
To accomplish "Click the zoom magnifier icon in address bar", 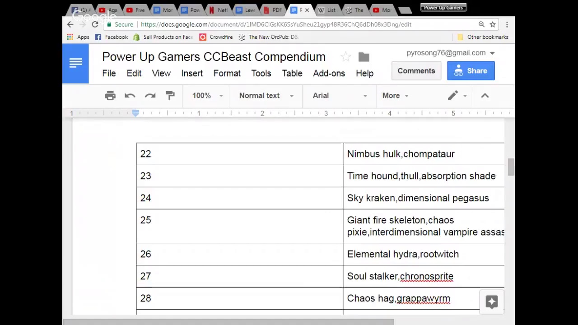I will click(x=481, y=24).
